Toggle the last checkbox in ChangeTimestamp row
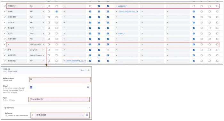Screen dimensions: 224x121 217,55
